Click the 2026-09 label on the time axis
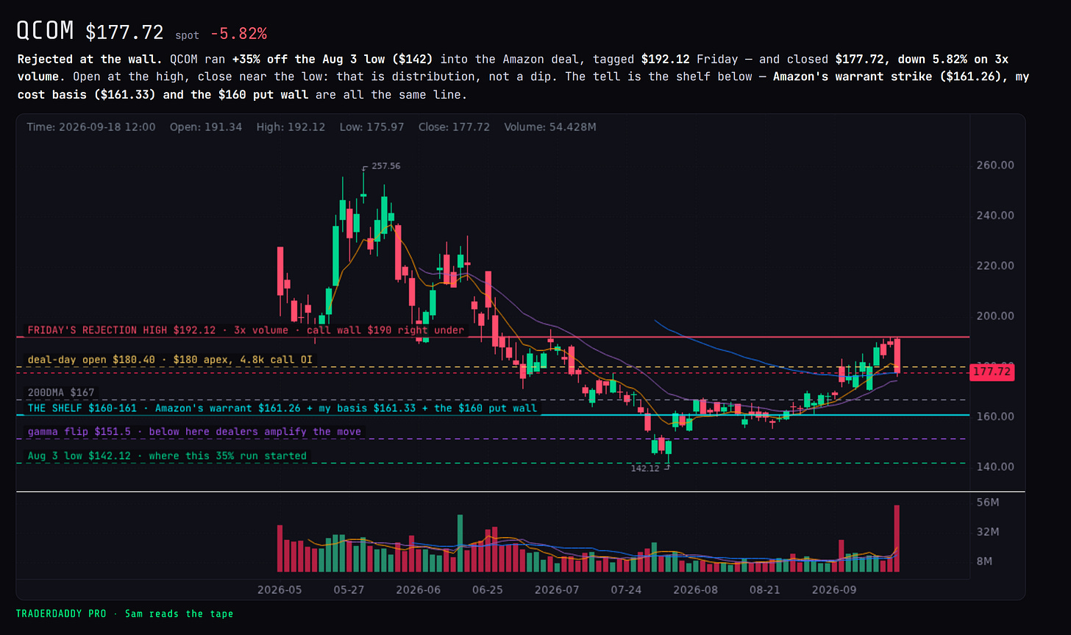This screenshot has width=1071, height=635. click(835, 589)
